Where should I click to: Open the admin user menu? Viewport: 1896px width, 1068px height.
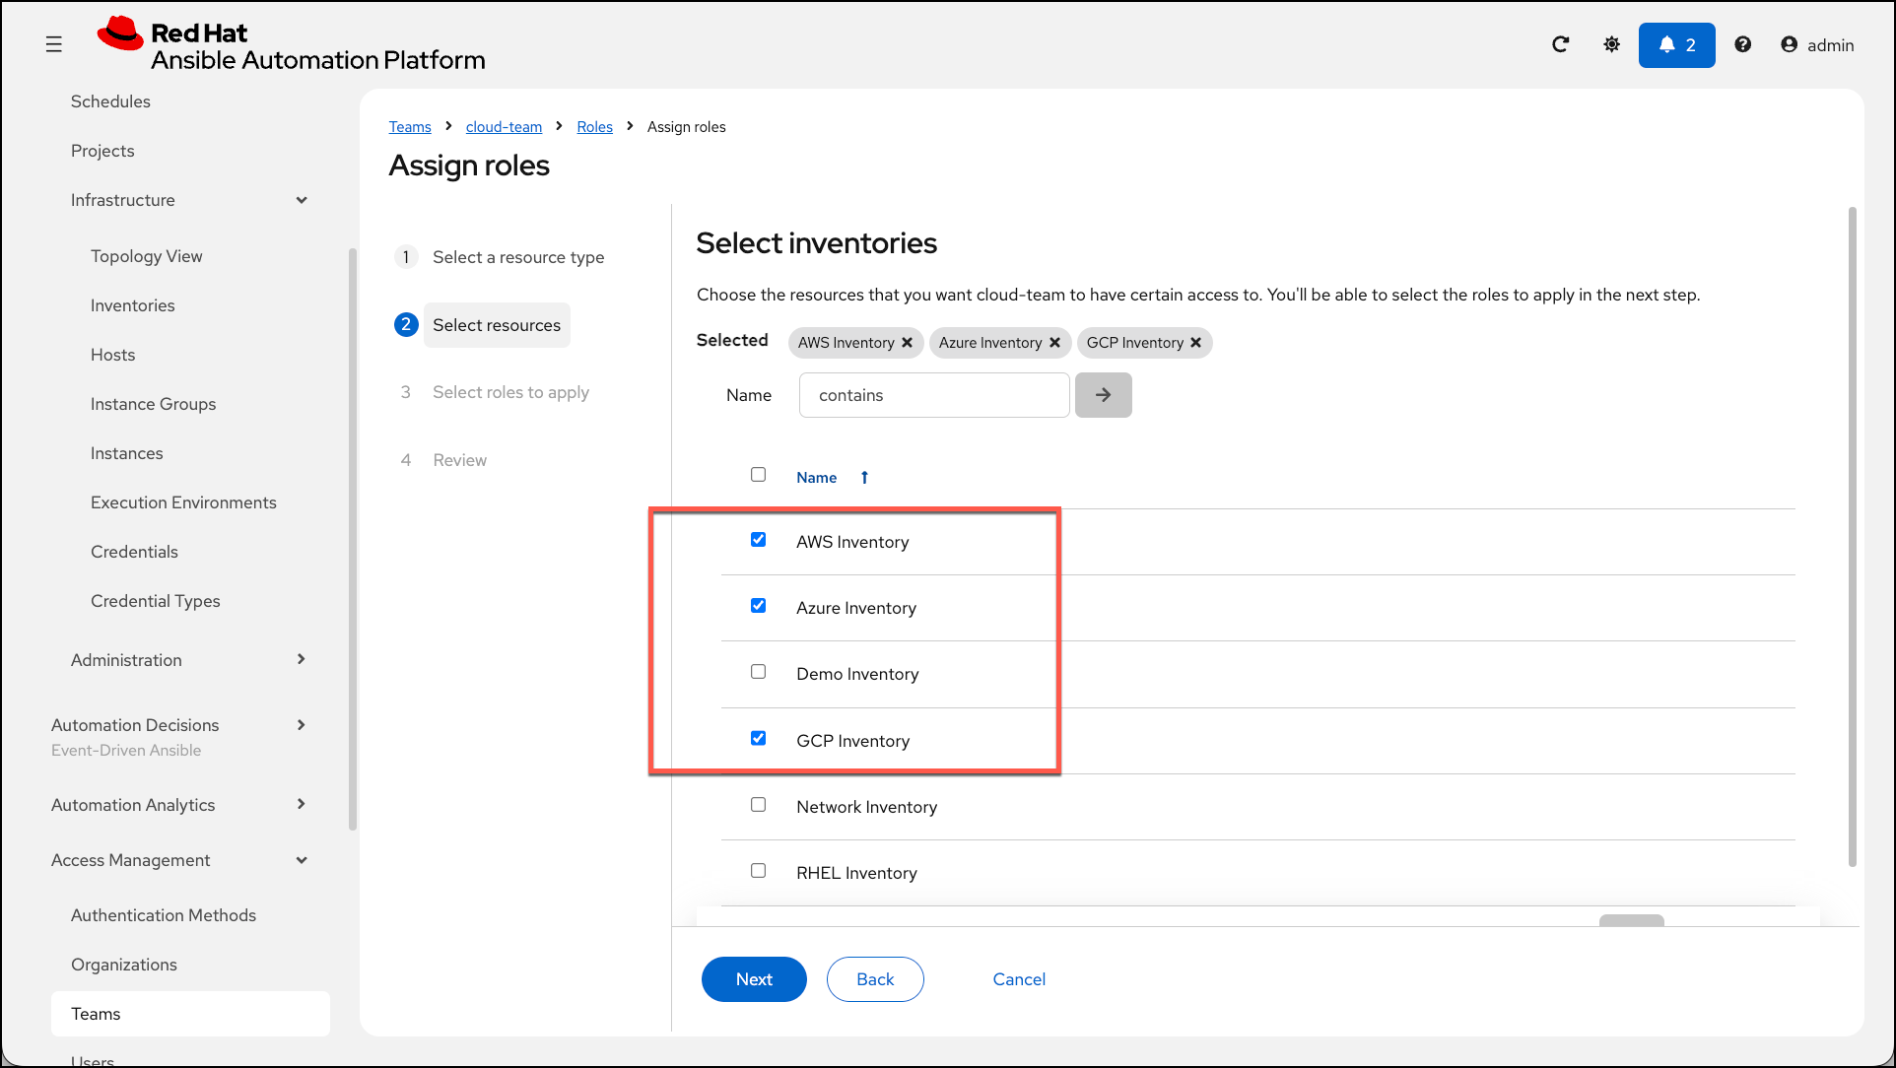tap(1817, 45)
